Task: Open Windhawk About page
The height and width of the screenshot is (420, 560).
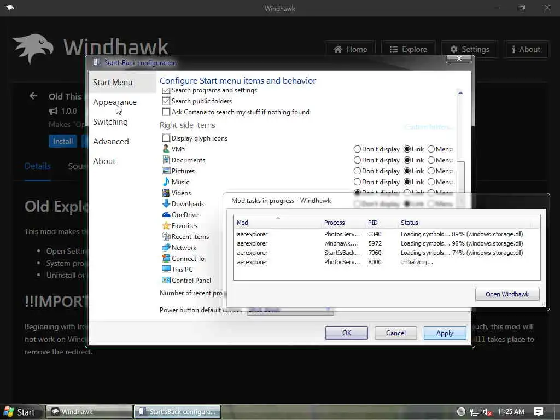Action: (x=526, y=49)
